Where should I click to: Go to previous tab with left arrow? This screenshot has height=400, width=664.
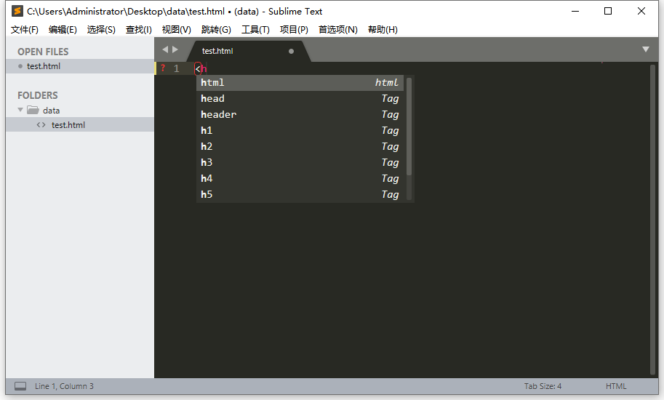tap(165, 49)
